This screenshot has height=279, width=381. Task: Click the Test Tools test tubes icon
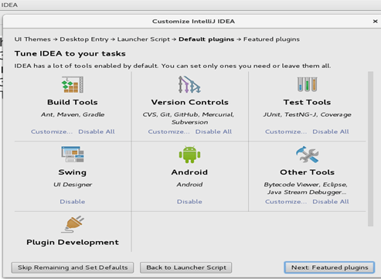tap(307, 84)
